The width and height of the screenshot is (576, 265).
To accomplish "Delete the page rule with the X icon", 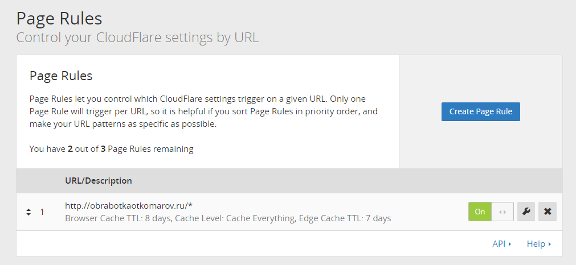I will [548, 212].
